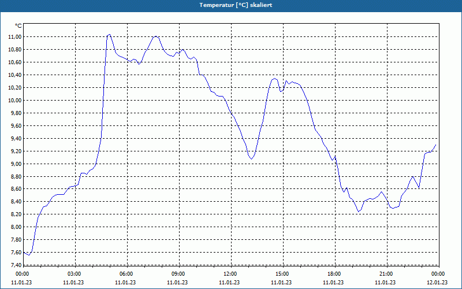The image size is (462, 289).
Task: Click the '9,40' y-axis label
Action: tap(17, 138)
